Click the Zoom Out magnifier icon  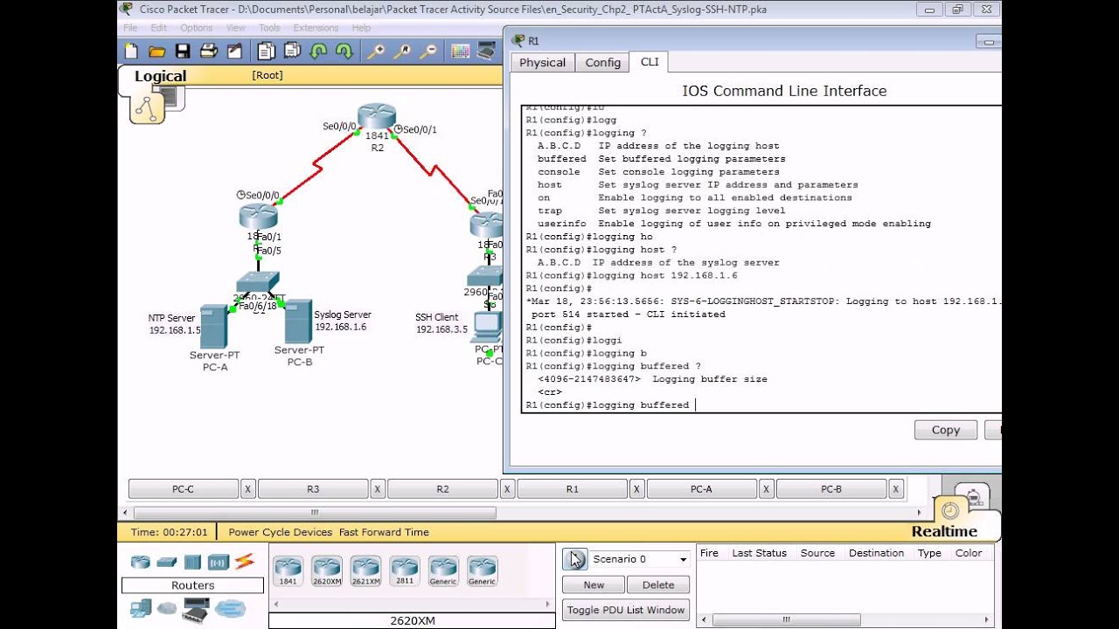(427, 52)
